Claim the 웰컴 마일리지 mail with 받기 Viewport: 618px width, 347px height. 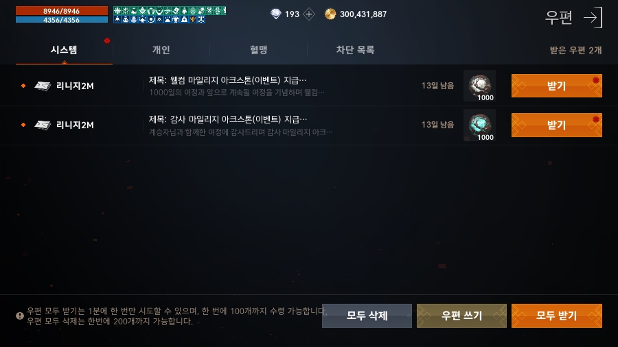[556, 86]
